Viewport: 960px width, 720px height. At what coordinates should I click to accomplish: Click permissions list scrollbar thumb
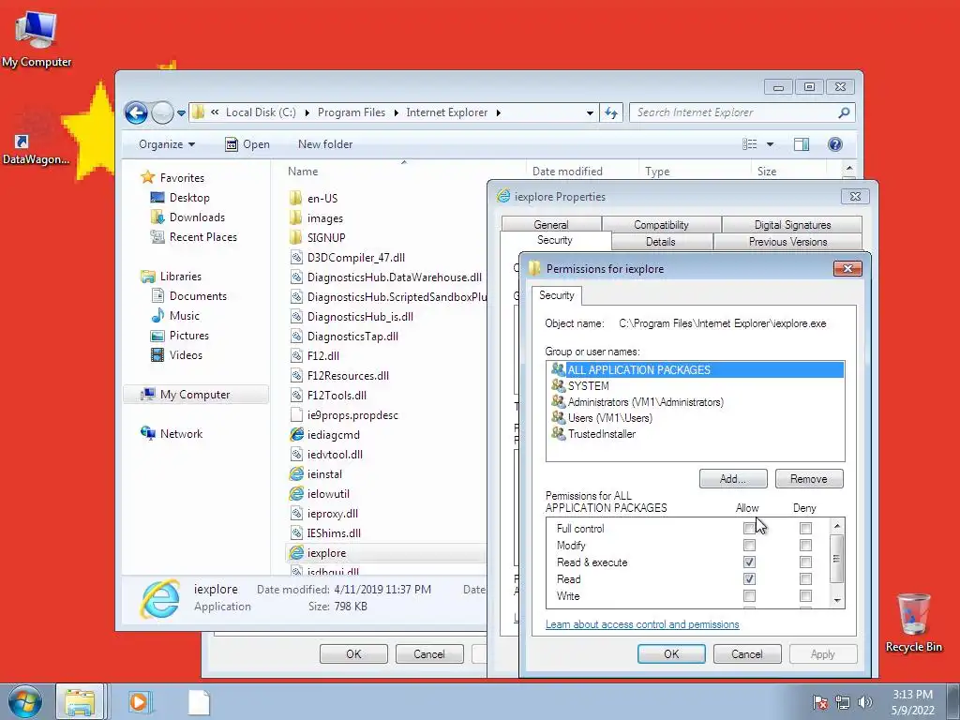(x=837, y=559)
